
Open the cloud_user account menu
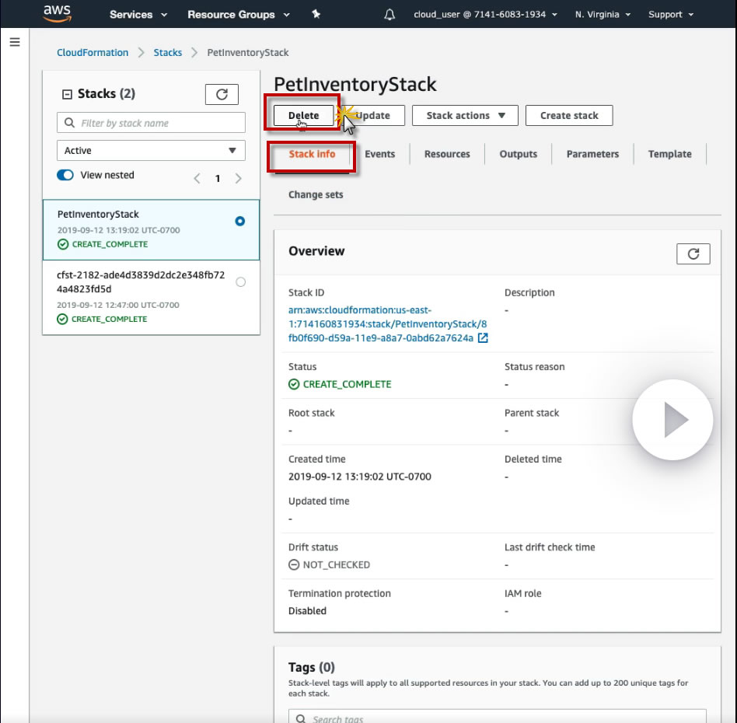point(485,14)
